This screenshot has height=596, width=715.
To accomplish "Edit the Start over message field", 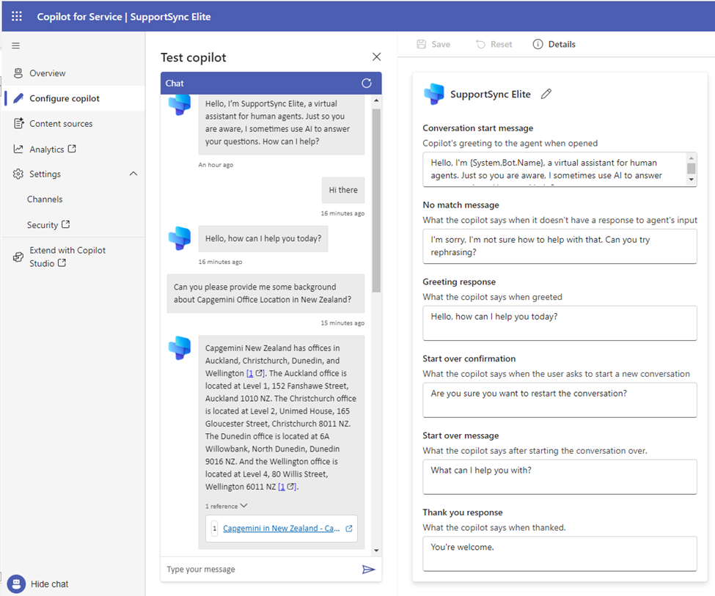I will (x=560, y=477).
